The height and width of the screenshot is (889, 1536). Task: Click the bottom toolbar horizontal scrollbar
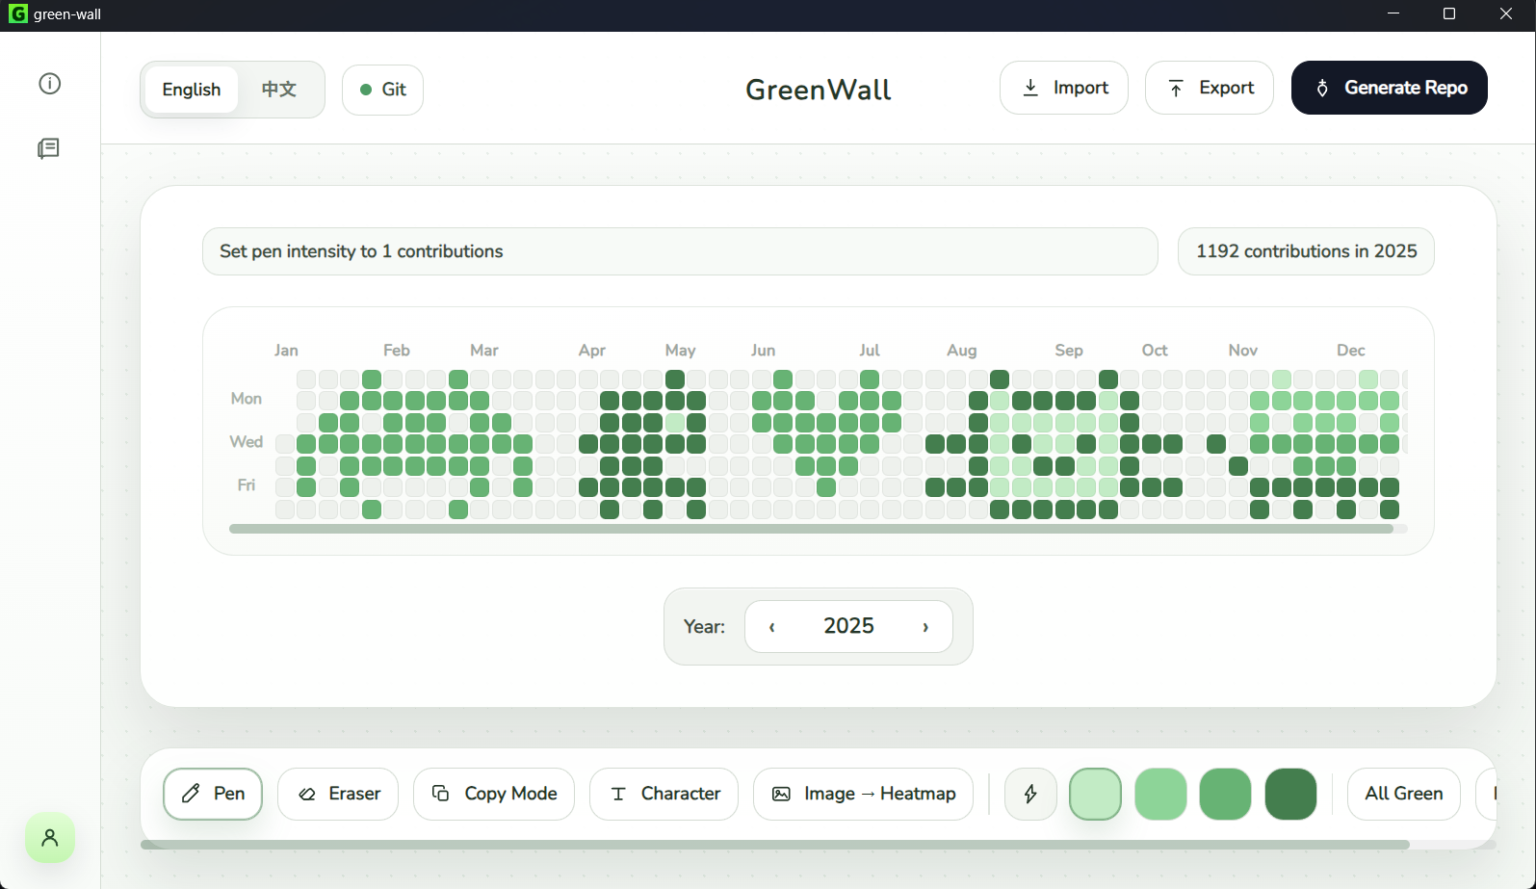pos(775,845)
